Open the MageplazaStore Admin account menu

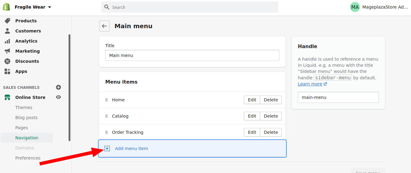click(x=379, y=7)
